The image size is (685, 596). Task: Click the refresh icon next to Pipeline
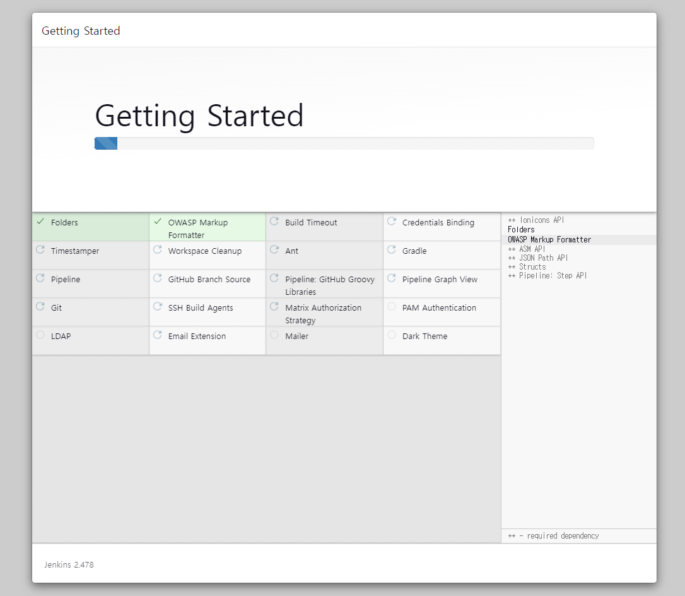pyautogui.click(x=40, y=278)
